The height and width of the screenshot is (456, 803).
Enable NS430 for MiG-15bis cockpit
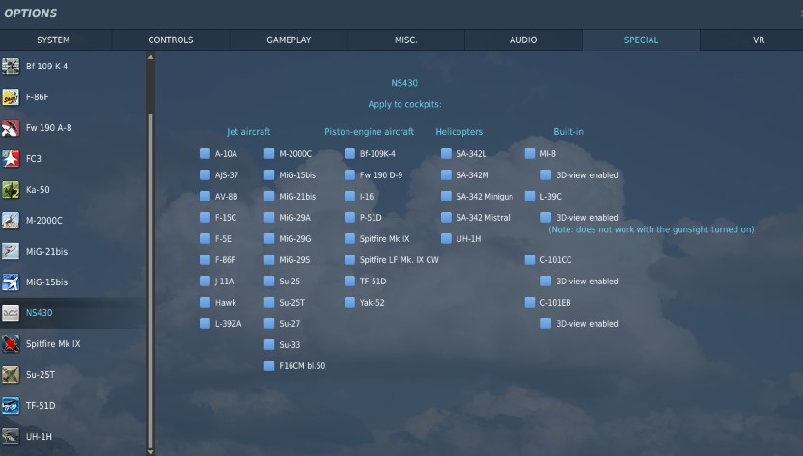tap(269, 175)
